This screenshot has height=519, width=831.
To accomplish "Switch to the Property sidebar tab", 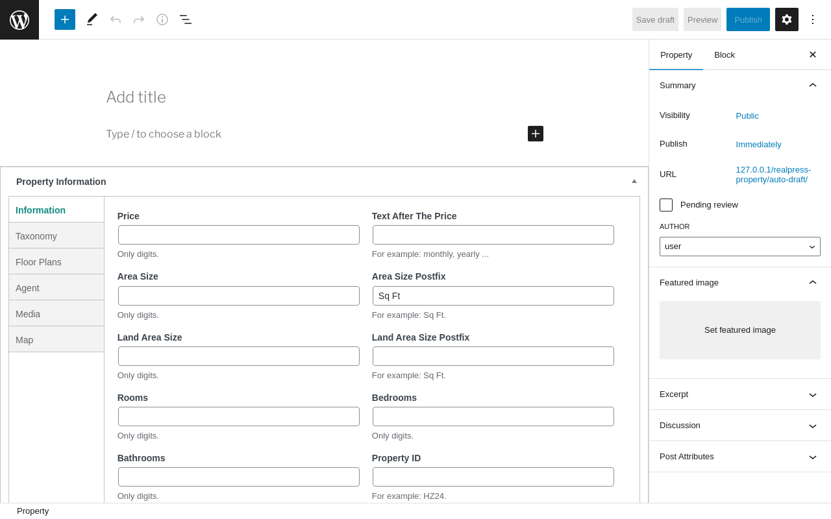I will [x=676, y=54].
